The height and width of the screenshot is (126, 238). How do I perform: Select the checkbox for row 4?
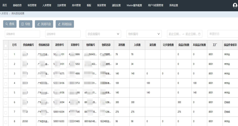click(x=6, y=83)
